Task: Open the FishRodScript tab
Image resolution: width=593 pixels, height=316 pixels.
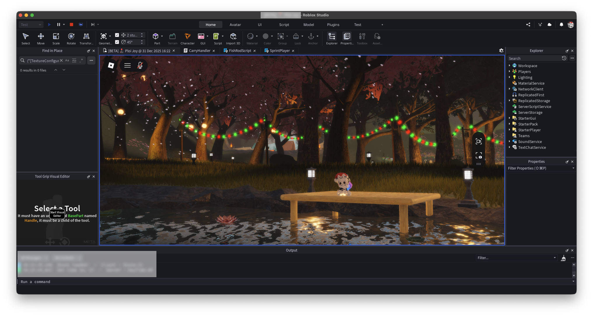Action: pyautogui.click(x=240, y=51)
